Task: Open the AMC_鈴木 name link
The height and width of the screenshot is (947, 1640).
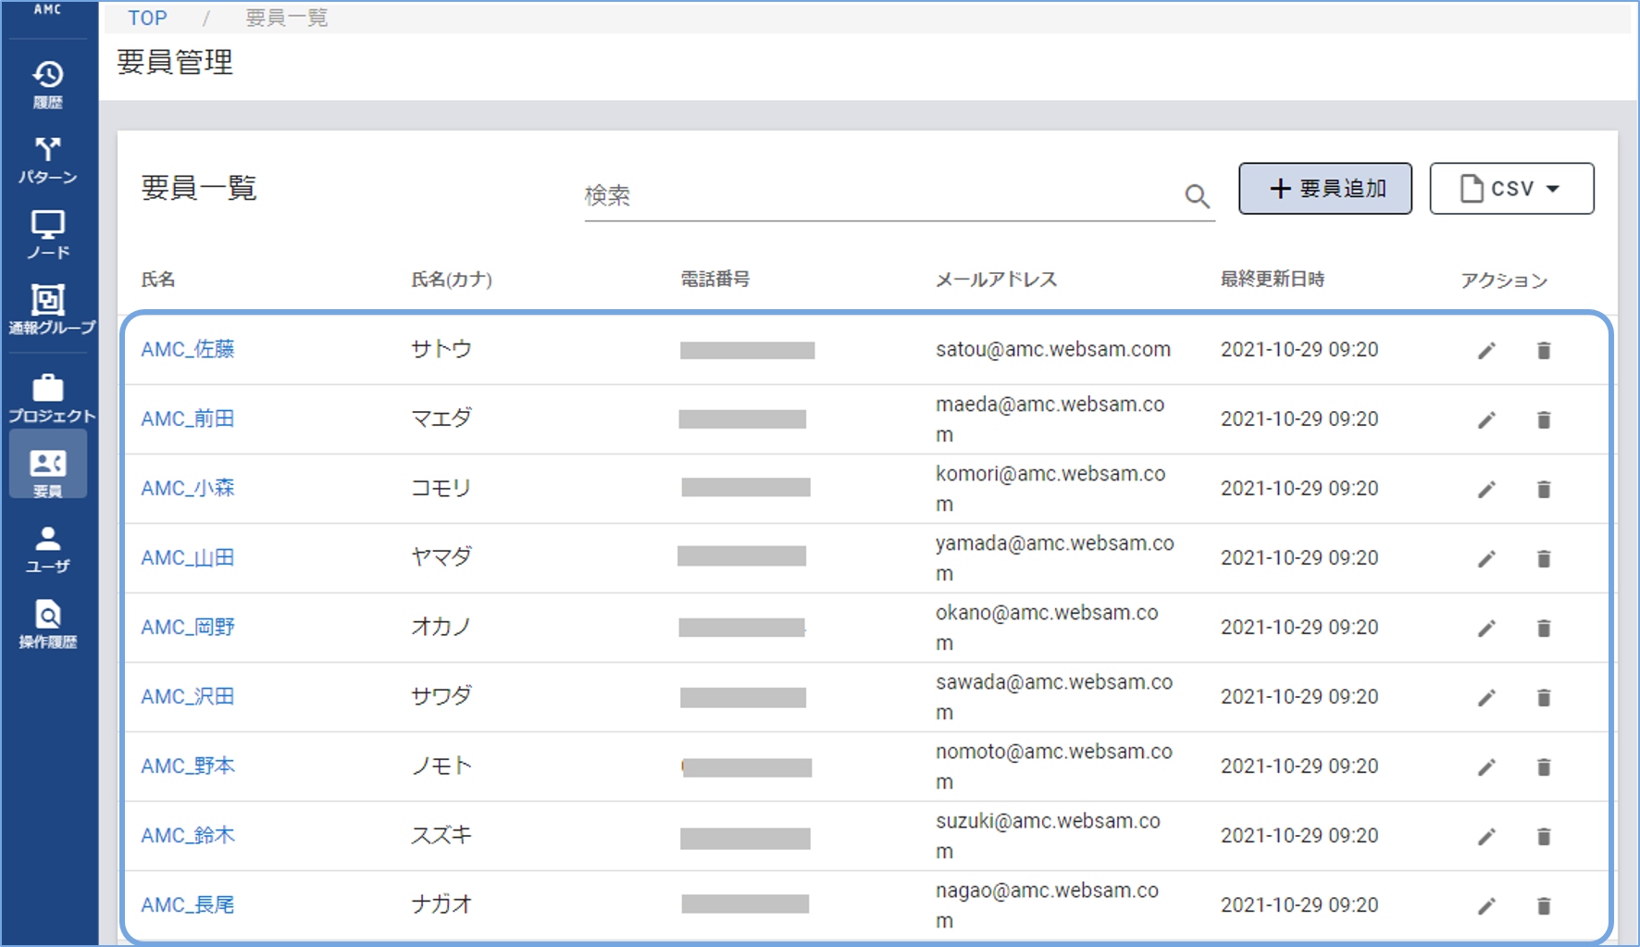Action: pos(188,835)
